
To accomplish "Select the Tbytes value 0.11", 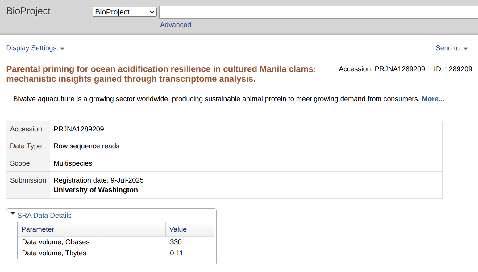I will [x=177, y=253].
